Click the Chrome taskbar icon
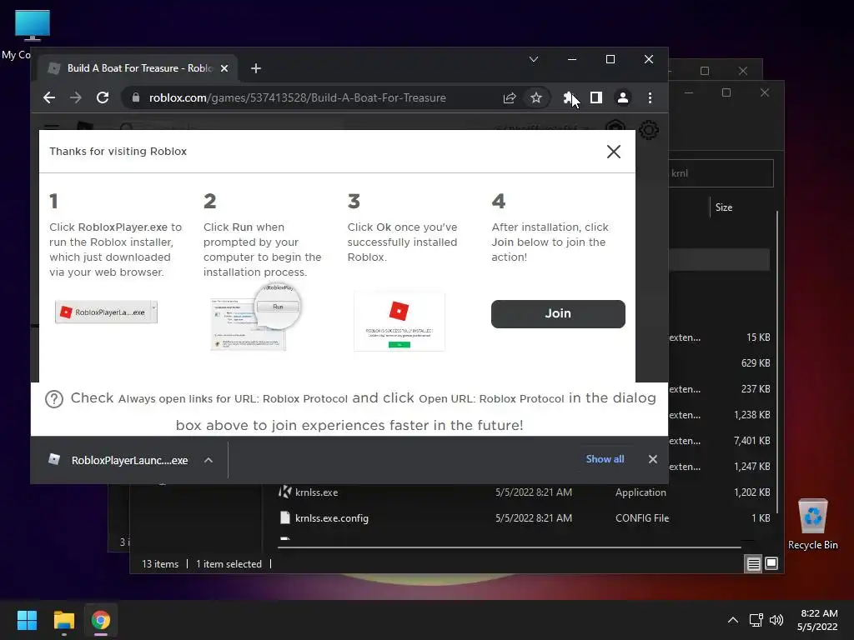This screenshot has width=854, height=640. tap(101, 620)
